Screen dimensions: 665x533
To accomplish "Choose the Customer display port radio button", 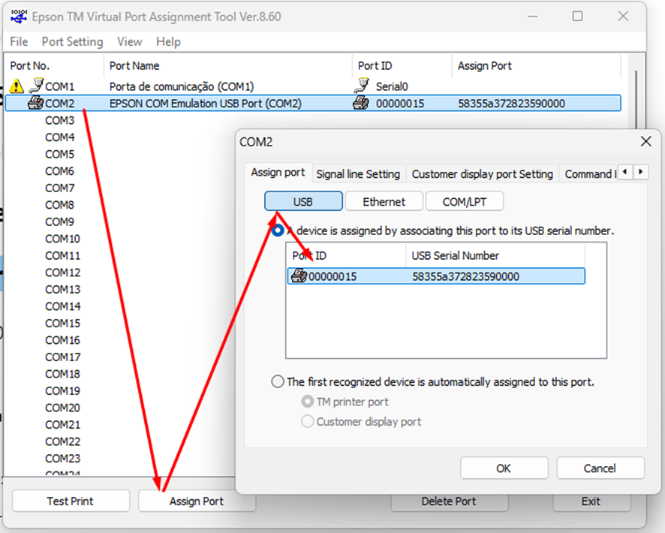I will [x=307, y=422].
